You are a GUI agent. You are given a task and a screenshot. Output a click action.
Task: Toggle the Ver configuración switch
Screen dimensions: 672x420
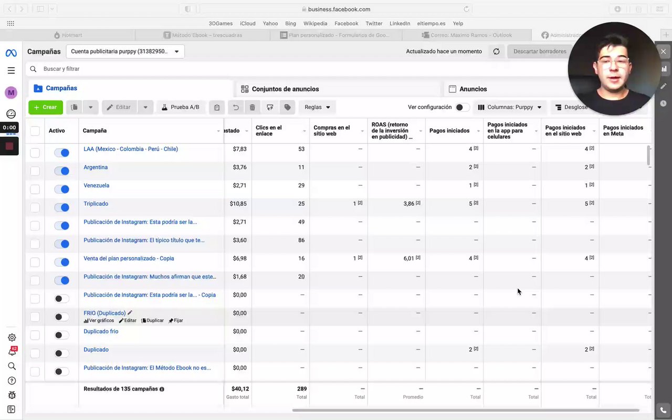point(462,107)
